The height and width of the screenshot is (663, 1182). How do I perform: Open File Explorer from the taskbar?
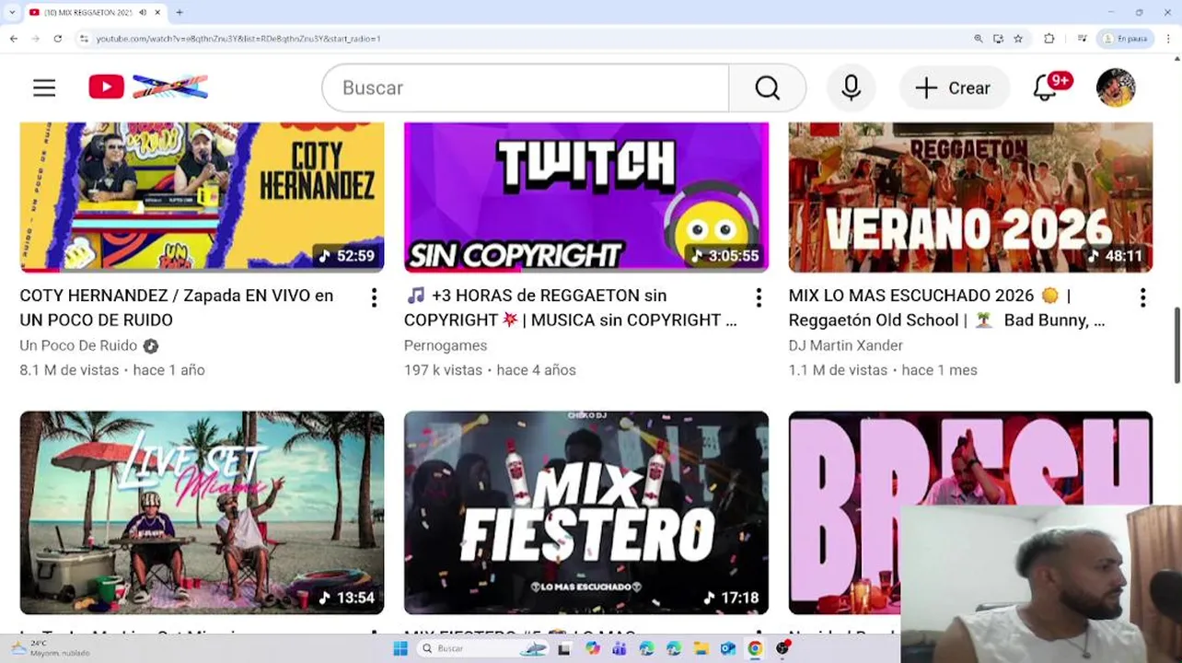[701, 648]
